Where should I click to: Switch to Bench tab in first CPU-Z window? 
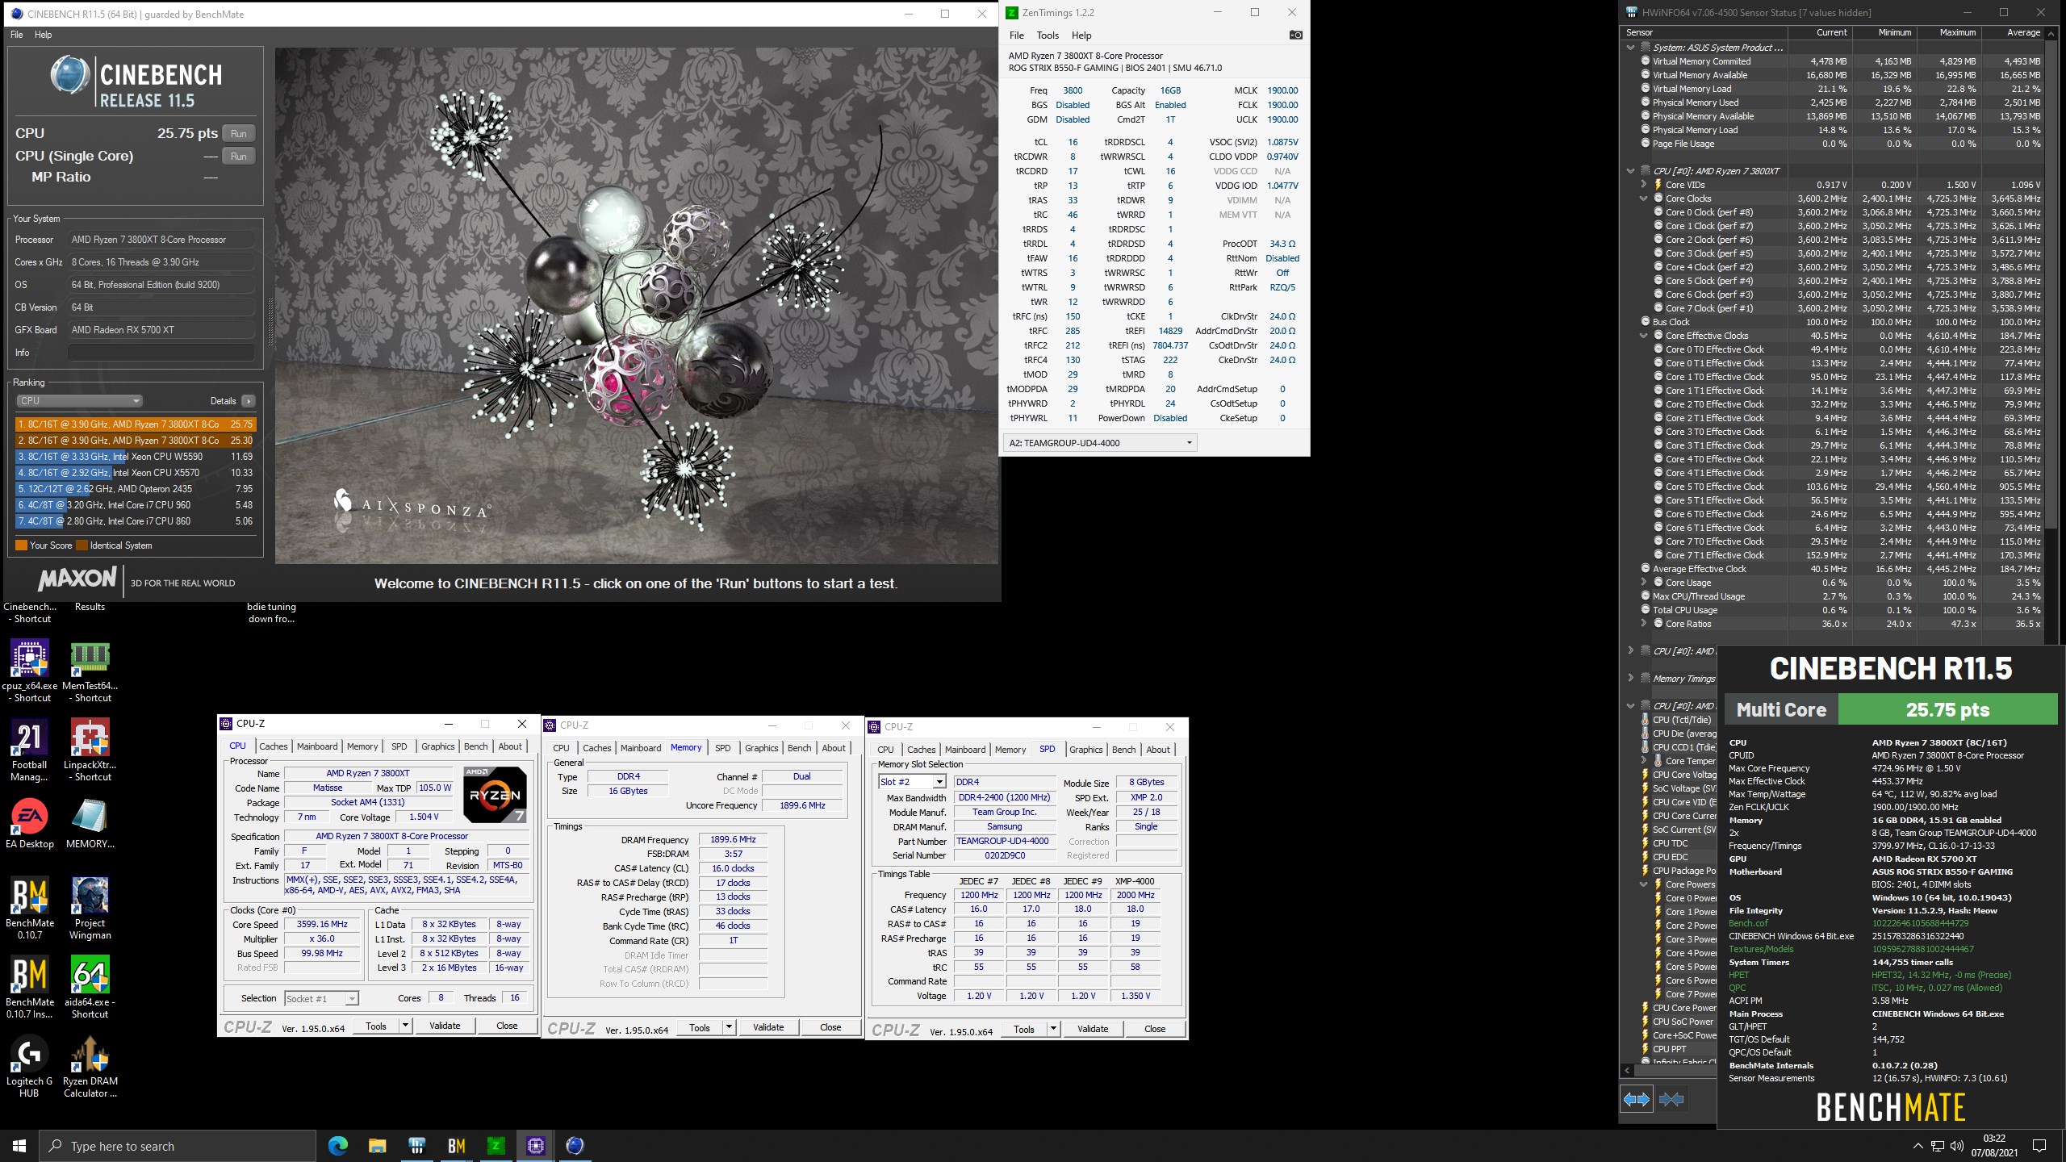click(476, 746)
